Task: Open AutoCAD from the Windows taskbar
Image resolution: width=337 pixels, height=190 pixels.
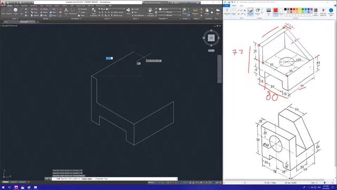Action: pos(16,187)
